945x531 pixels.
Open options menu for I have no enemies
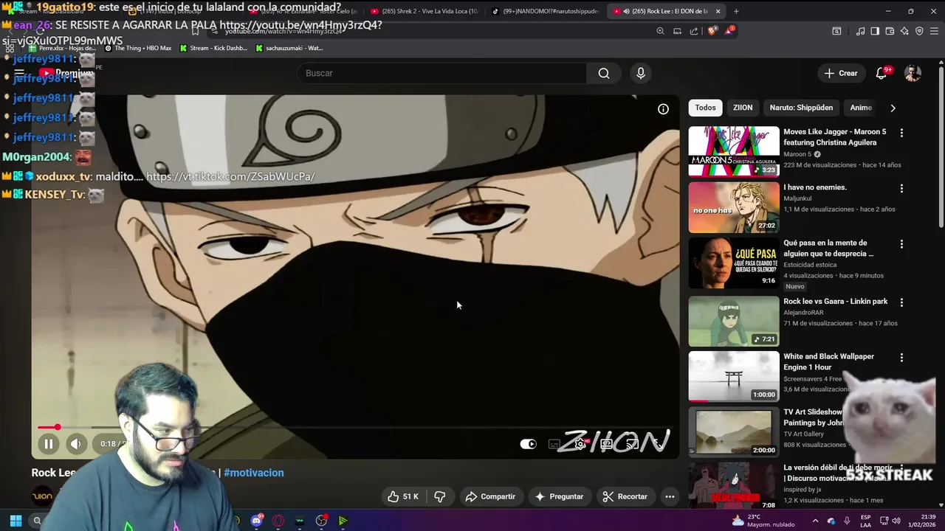pos(901,188)
